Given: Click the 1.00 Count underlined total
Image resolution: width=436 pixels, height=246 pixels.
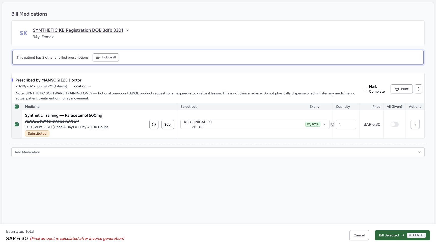Looking at the screenshot, I should [99, 127].
